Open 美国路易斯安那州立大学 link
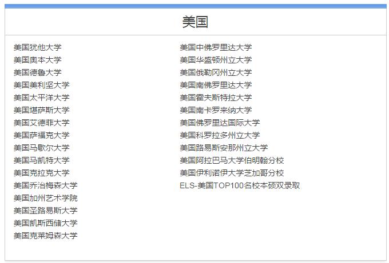 tap(224, 148)
